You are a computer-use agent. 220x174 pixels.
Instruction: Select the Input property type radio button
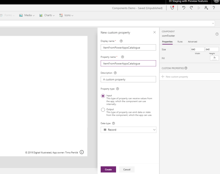(103, 96)
